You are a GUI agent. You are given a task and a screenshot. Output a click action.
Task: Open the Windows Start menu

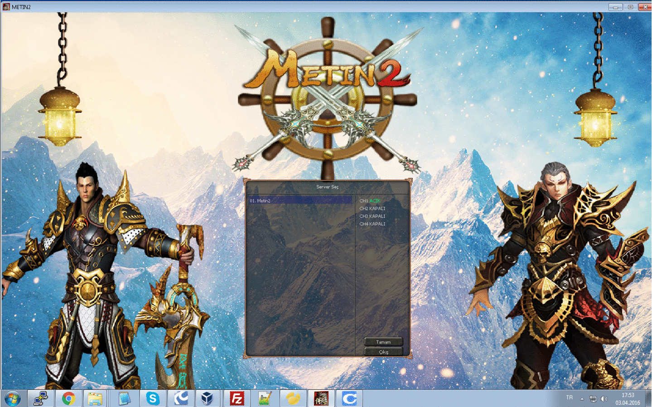[13, 399]
